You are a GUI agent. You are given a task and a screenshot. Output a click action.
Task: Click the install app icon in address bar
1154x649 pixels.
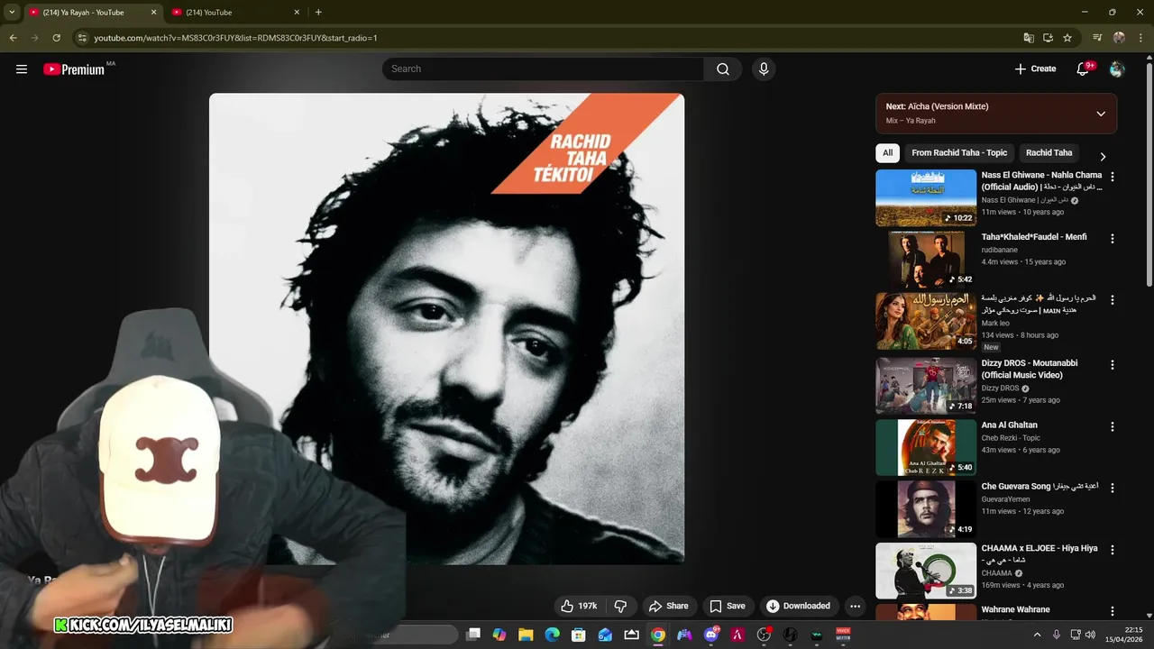pos(1048,38)
